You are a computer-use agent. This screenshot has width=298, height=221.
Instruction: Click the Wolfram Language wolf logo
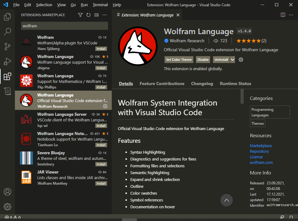[x=138, y=46]
